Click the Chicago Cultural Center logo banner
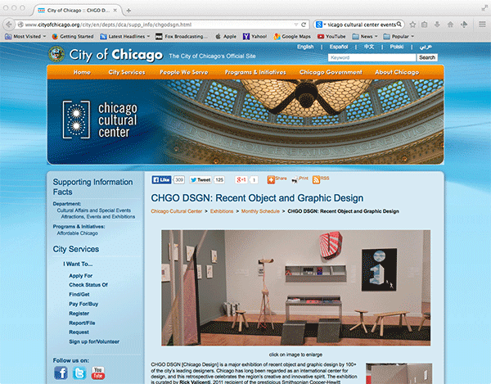491x384 pixels. point(100,120)
